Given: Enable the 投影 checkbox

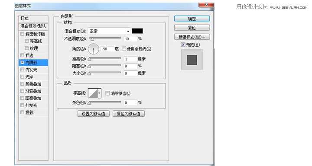Looking at the screenshot, I should 22,112.
